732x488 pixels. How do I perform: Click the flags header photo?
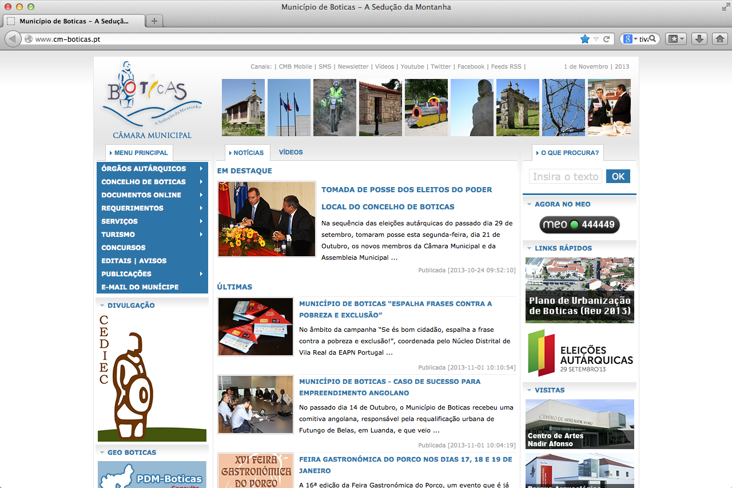pos(289,108)
